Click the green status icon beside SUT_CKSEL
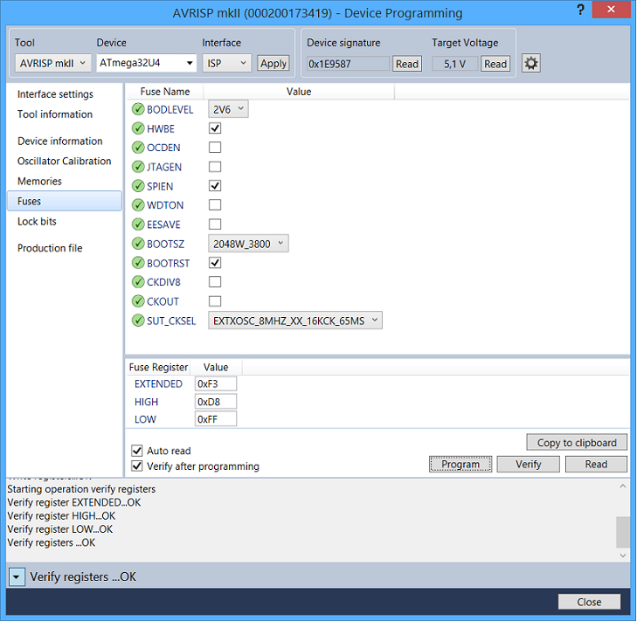This screenshot has height=621, width=637. click(138, 321)
